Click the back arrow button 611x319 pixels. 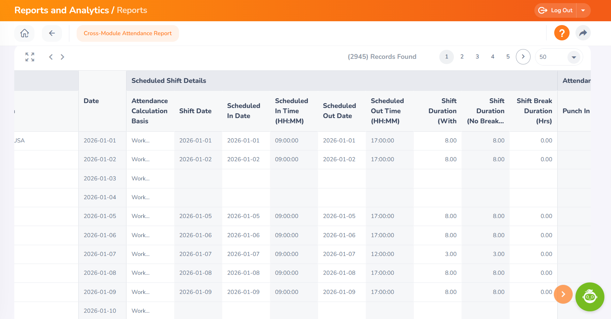(52, 33)
